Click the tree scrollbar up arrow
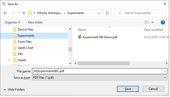The image size is (170, 97). click(x=70, y=29)
